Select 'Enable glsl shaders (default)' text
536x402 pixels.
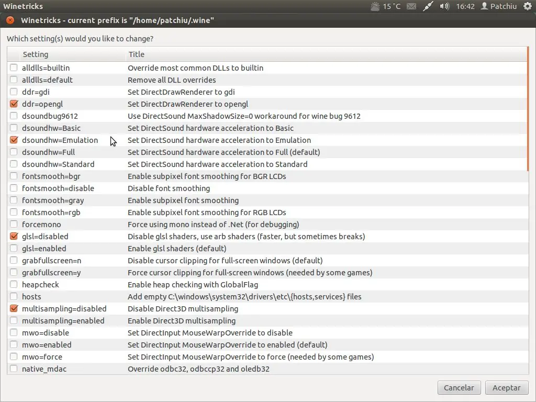pyautogui.click(x=177, y=249)
